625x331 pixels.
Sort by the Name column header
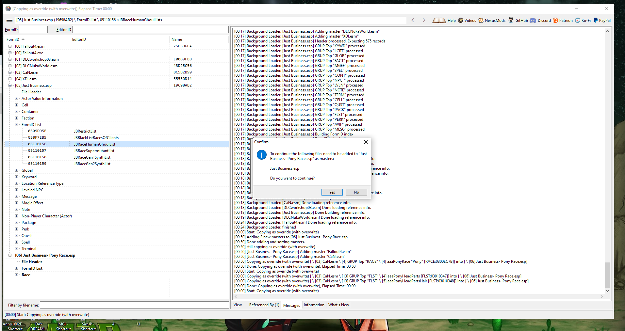pyautogui.click(x=199, y=39)
